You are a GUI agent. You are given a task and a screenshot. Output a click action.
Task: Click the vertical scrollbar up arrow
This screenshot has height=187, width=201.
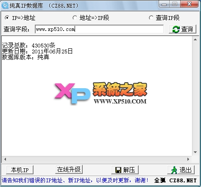[195, 40]
